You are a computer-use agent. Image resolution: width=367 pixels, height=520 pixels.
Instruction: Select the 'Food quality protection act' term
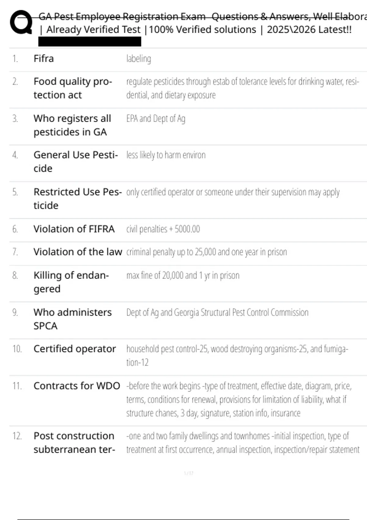coord(73,88)
